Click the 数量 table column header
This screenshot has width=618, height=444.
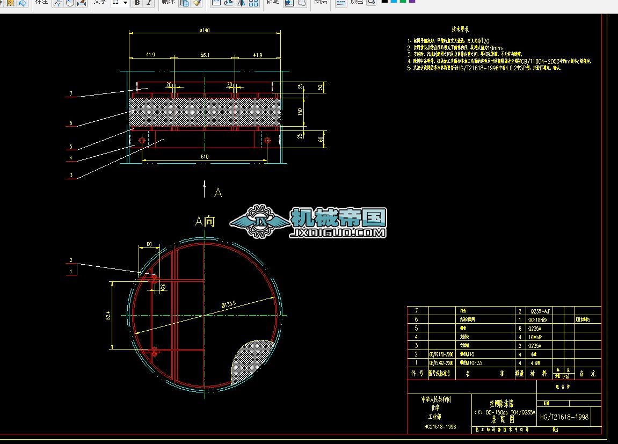[x=520, y=374]
